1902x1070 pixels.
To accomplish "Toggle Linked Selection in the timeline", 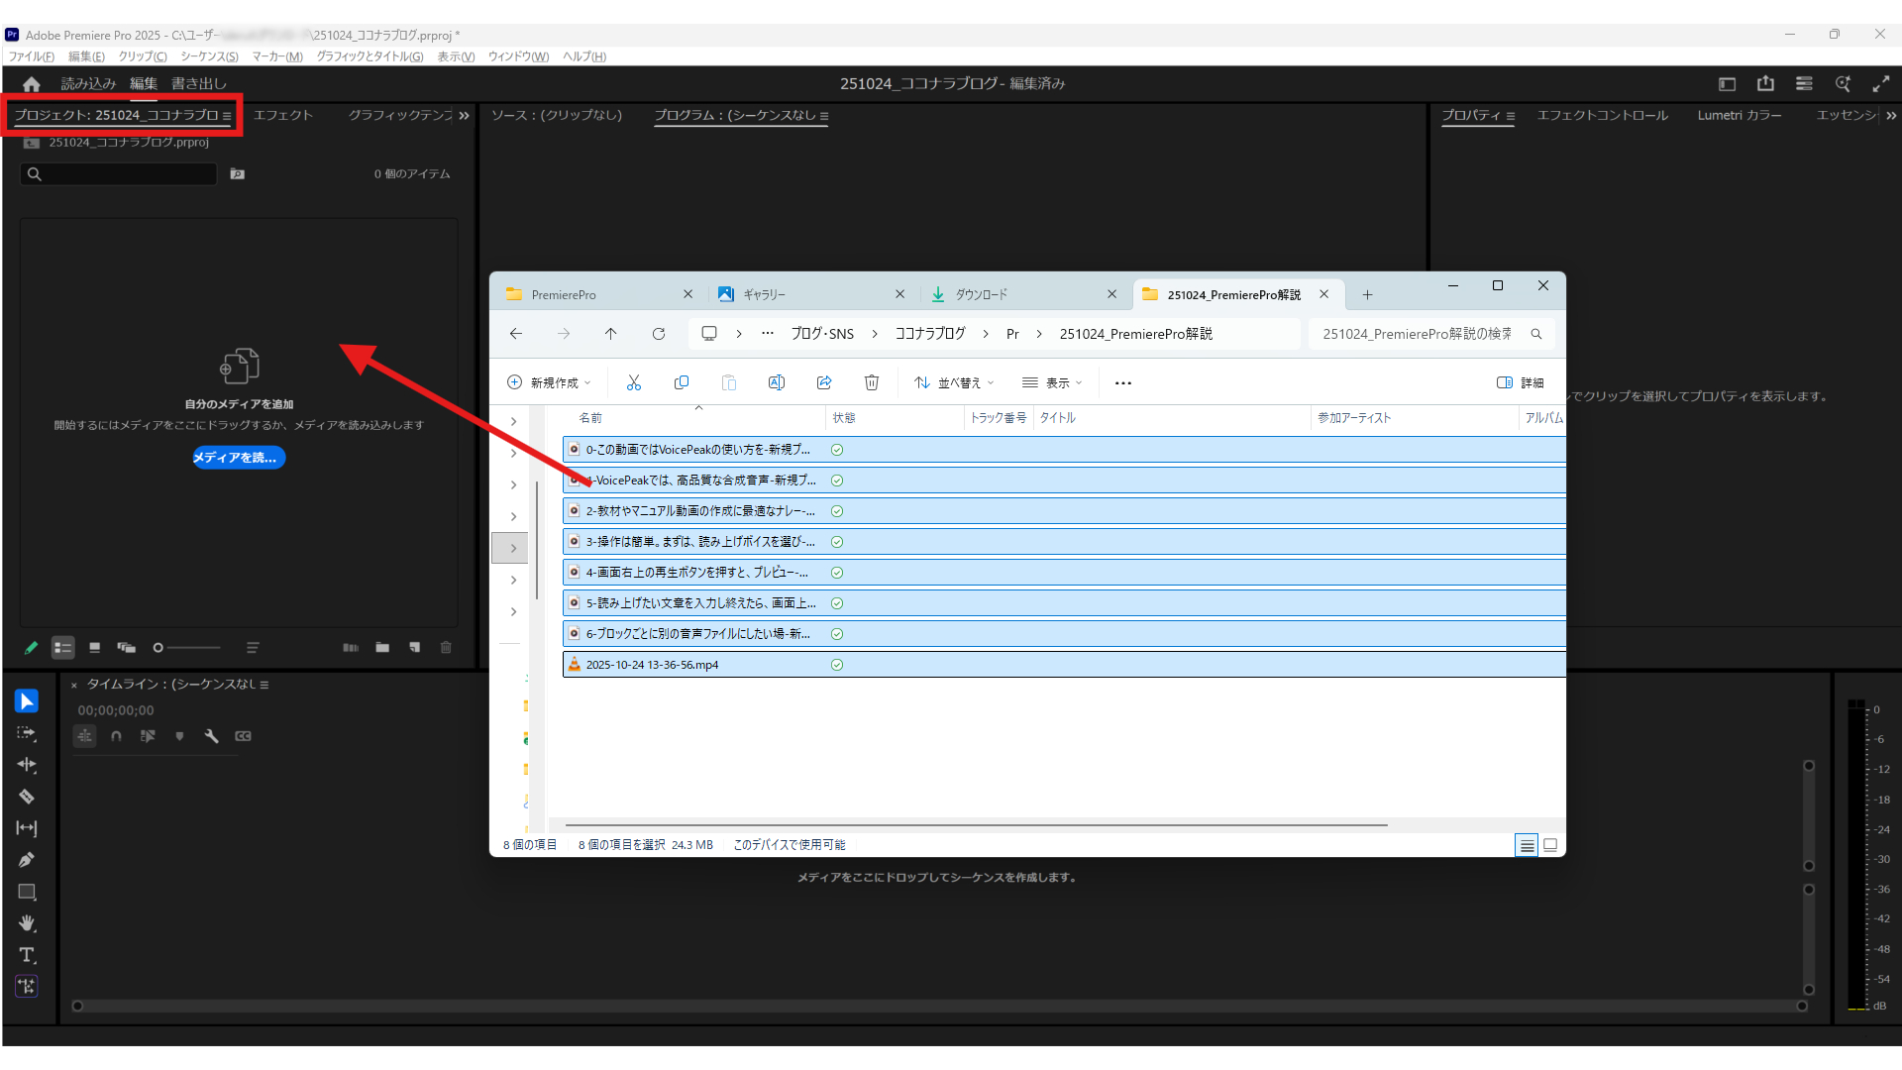I will click(x=148, y=736).
